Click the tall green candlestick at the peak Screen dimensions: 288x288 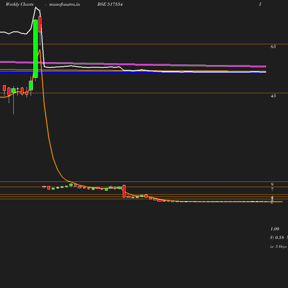coord(36,49)
